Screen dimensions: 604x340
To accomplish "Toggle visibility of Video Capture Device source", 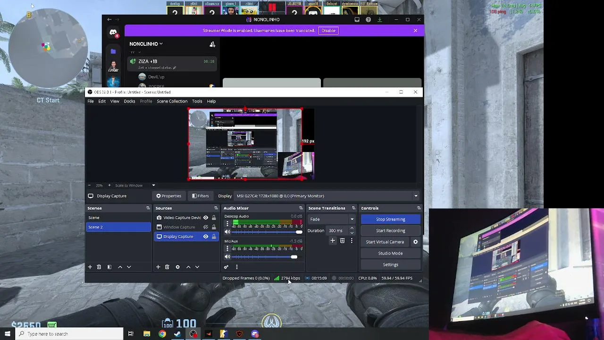I will (x=206, y=218).
